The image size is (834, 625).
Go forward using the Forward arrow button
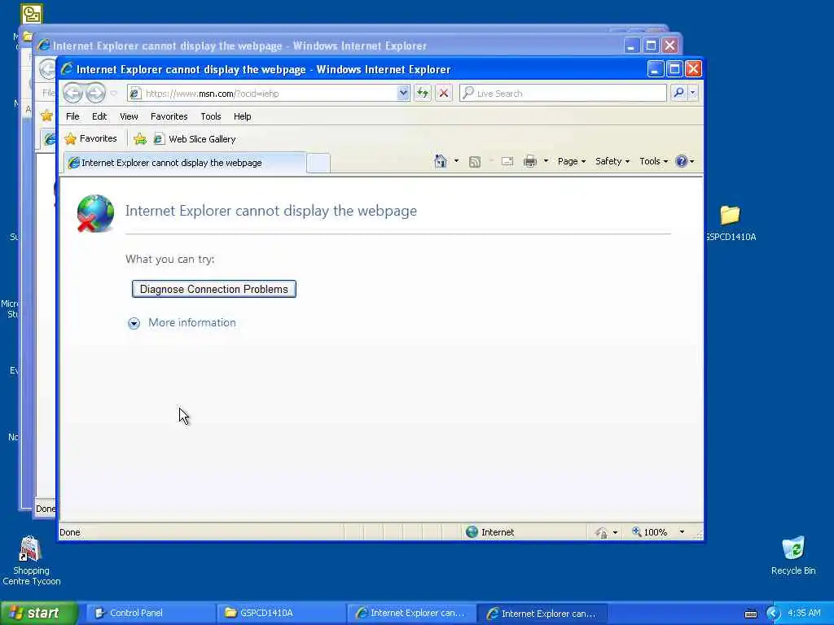[x=95, y=93]
